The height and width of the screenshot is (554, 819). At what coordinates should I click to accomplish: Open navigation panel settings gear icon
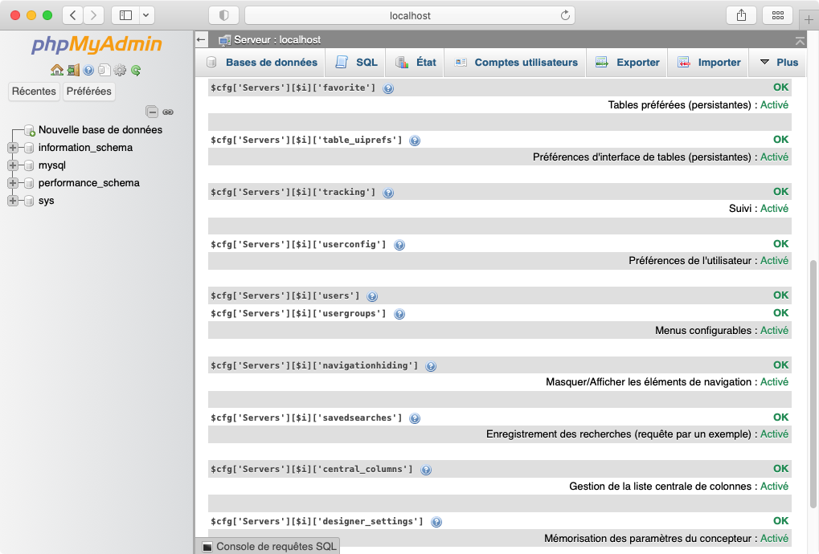pos(120,71)
